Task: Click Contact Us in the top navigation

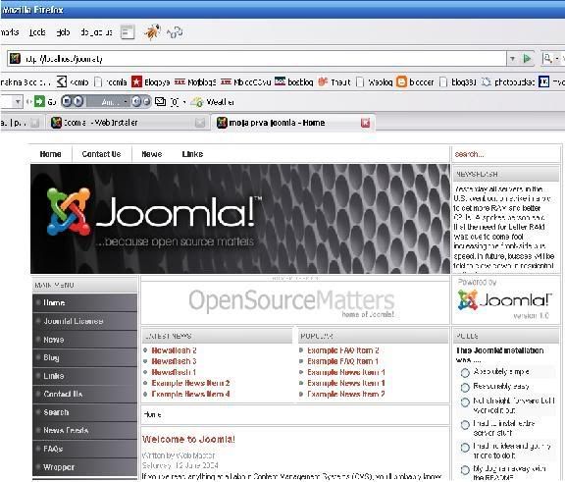Action: [x=101, y=154]
